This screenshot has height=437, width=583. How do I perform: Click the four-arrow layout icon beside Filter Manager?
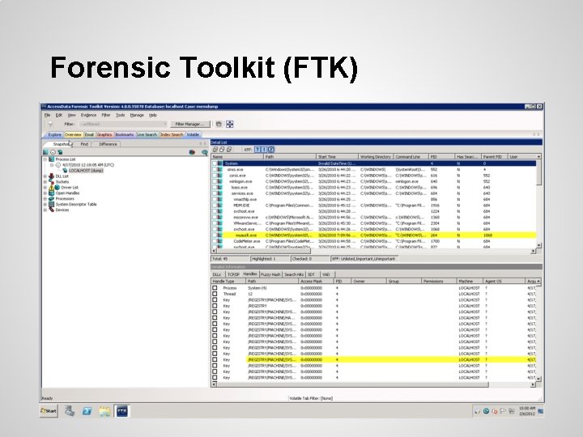[x=230, y=124]
